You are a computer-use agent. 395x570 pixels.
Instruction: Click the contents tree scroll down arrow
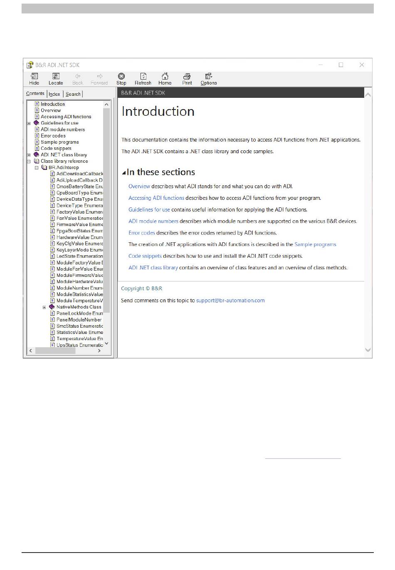pyautogui.click(x=106, y=343)
